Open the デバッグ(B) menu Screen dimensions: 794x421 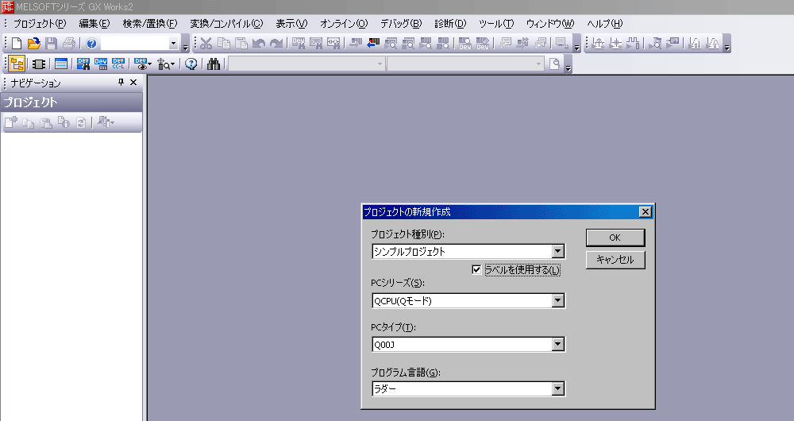point(401,23)
